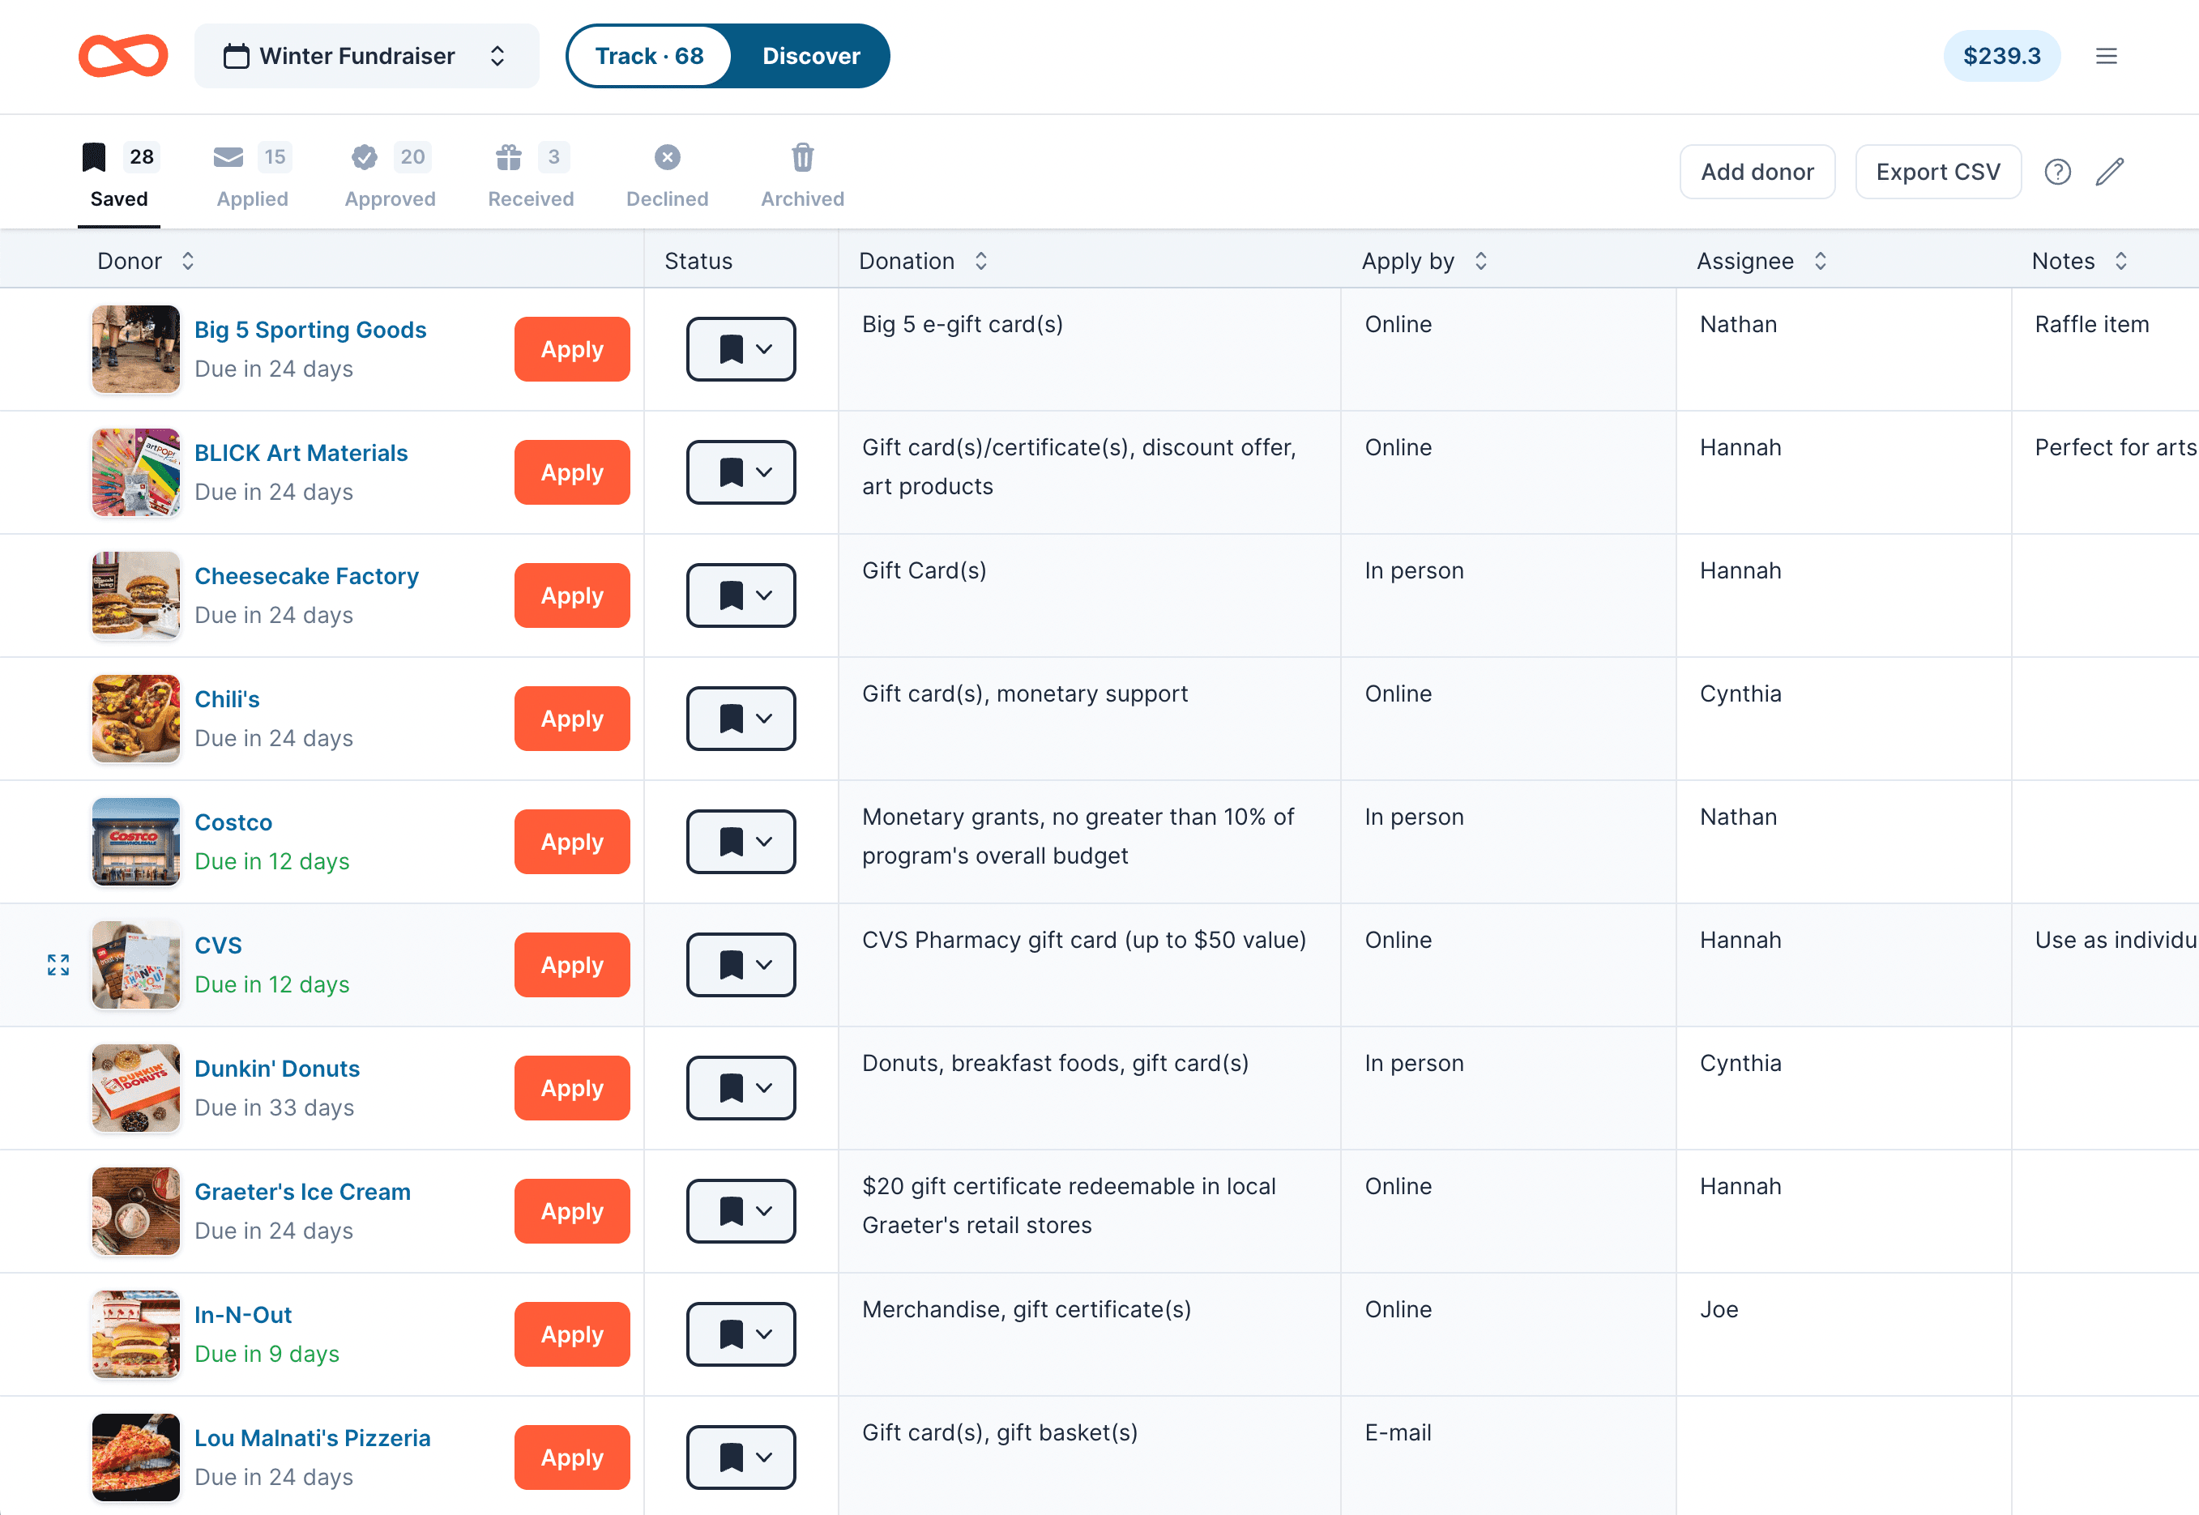Click the Costco storefront thumbnail
Image resolution: width=2199 pixels, height=1515 pixels.
pos(136,842)
